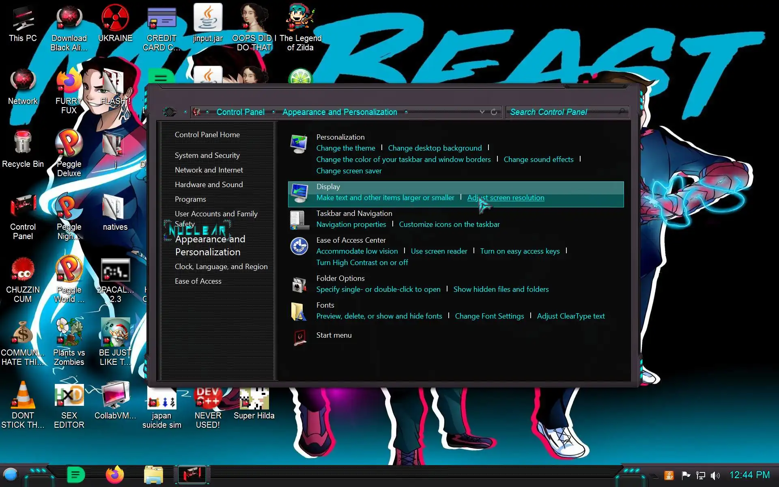Click Control Panel breadcrumb in address bar
Image resolution: width=779 pixels, height=487 pixels.
point(240,112)
